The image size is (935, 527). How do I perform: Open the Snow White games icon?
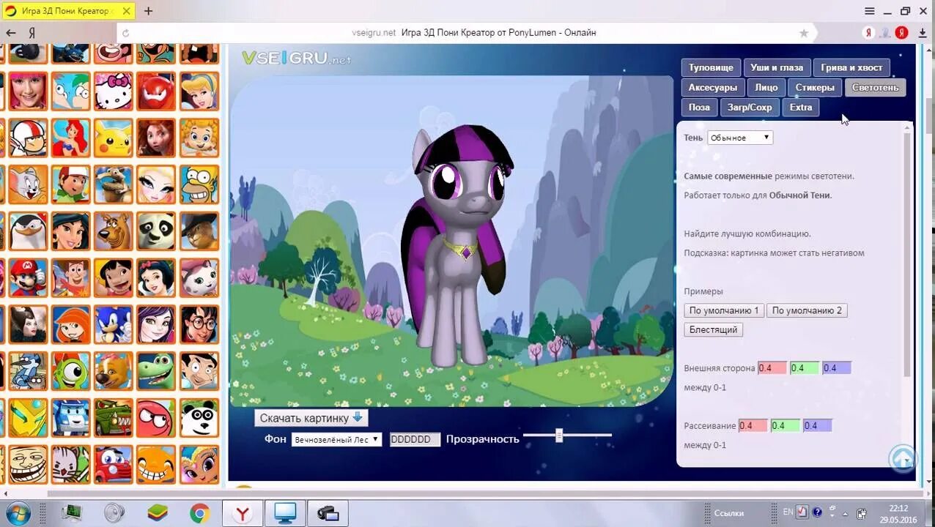(x=156, y=278)
